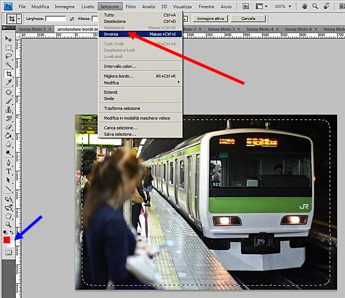The image size is (345, 298).
Task: Select the Pen tool
Action: click(8, 163)
